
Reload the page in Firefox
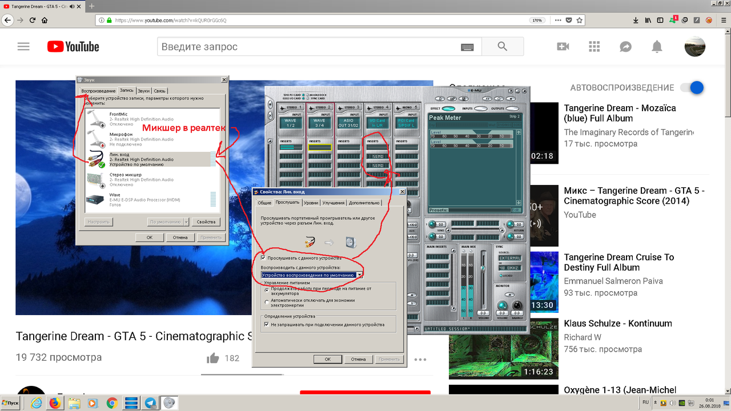[33, 20]
